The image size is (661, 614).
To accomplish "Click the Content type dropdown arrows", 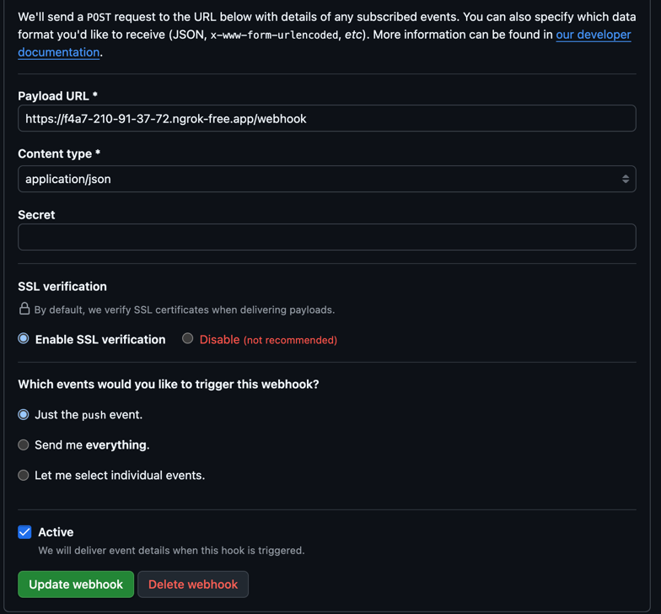I will tap(626, 179).
